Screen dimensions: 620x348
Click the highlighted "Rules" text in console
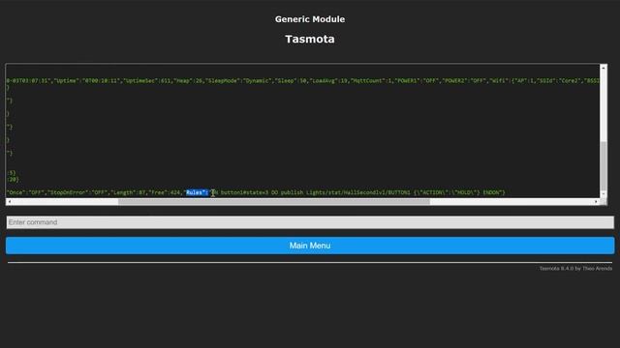pyautogui.click(x=197, y=192)
